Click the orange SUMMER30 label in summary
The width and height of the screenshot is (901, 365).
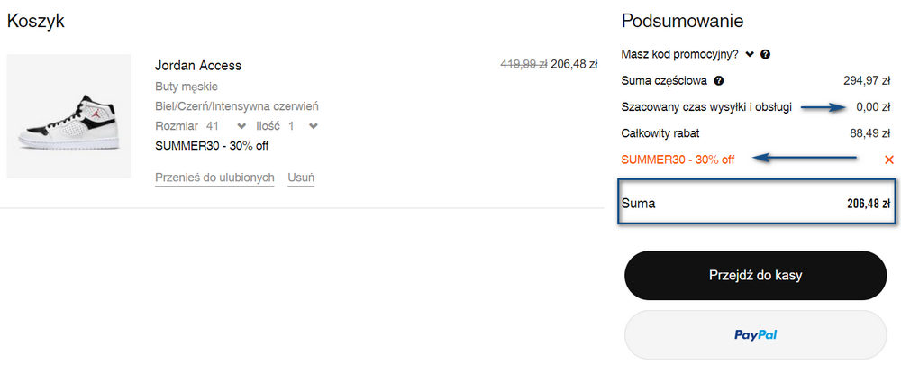point(678,160)
